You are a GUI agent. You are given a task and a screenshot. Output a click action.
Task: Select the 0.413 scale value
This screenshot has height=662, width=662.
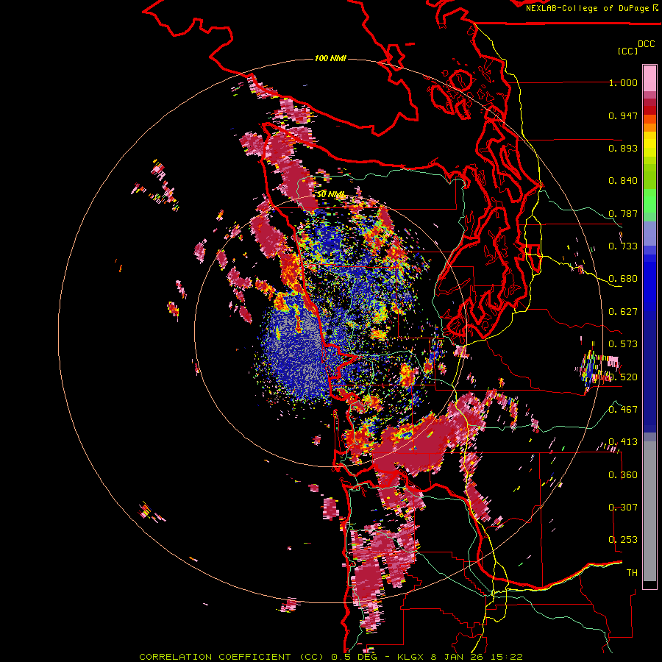[x=623, y=442]
